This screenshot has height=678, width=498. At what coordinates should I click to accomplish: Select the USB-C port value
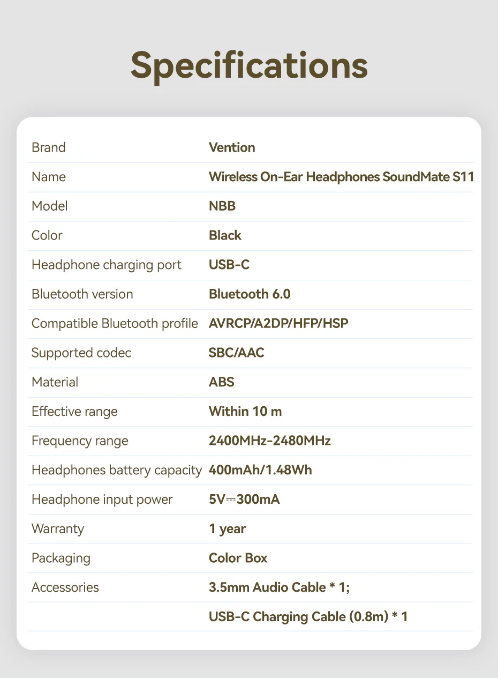coord(229,265)
